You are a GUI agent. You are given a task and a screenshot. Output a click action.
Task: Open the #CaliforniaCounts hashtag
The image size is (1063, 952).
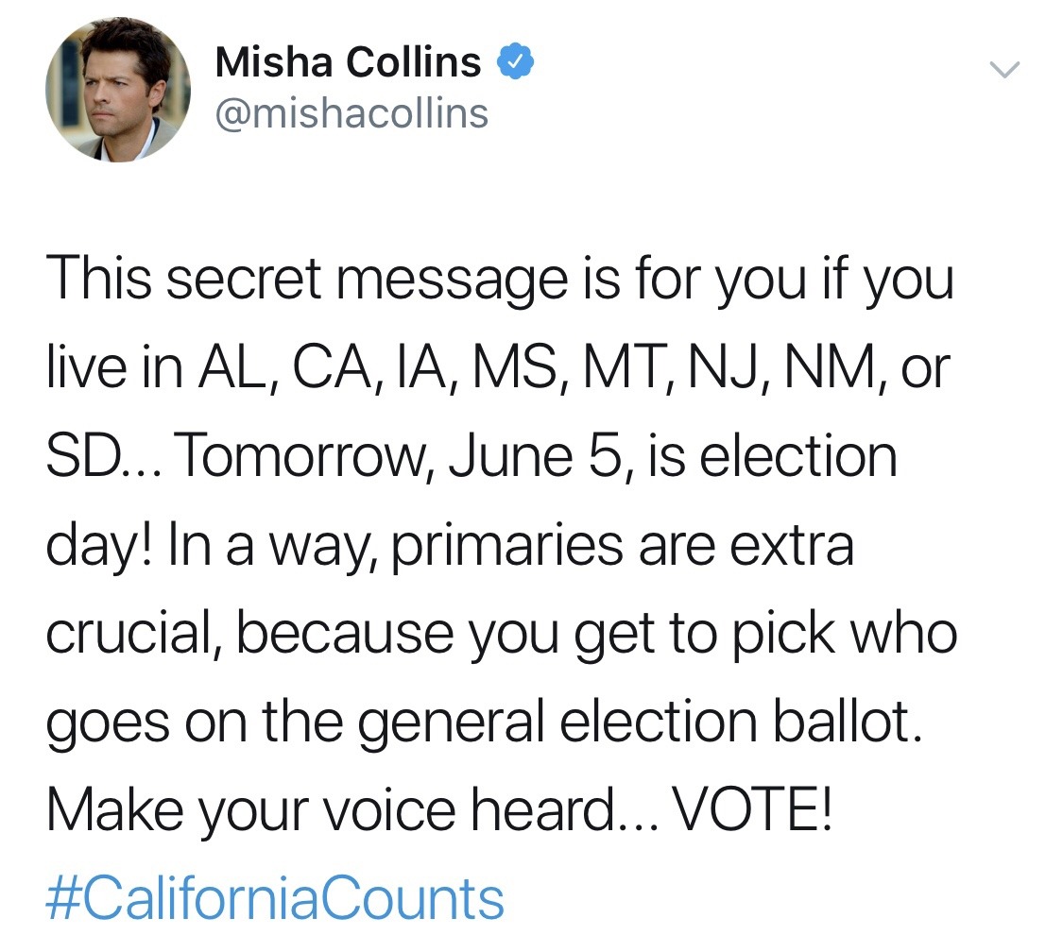274,897
